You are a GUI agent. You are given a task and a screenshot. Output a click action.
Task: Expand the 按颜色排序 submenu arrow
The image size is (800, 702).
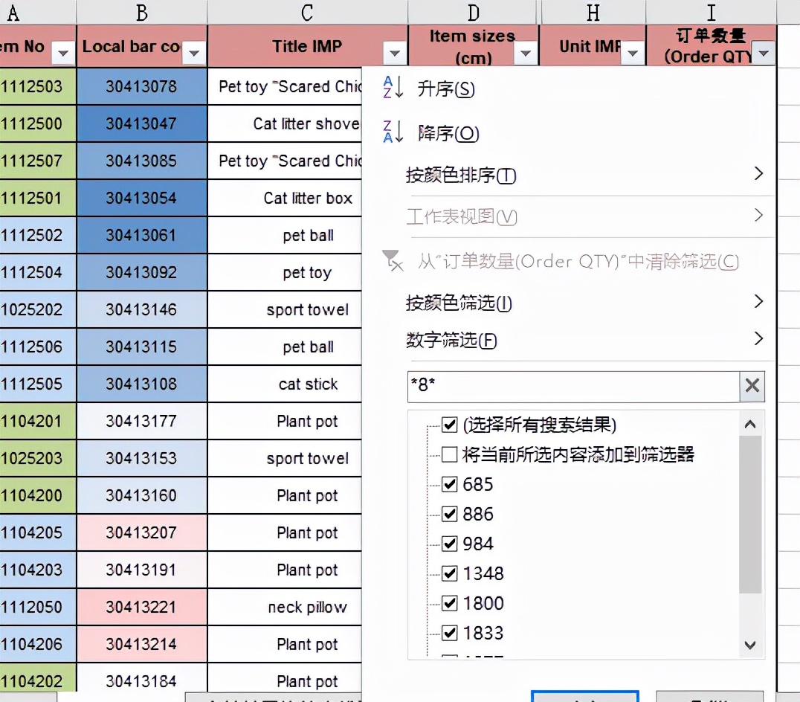coord(758,174)
